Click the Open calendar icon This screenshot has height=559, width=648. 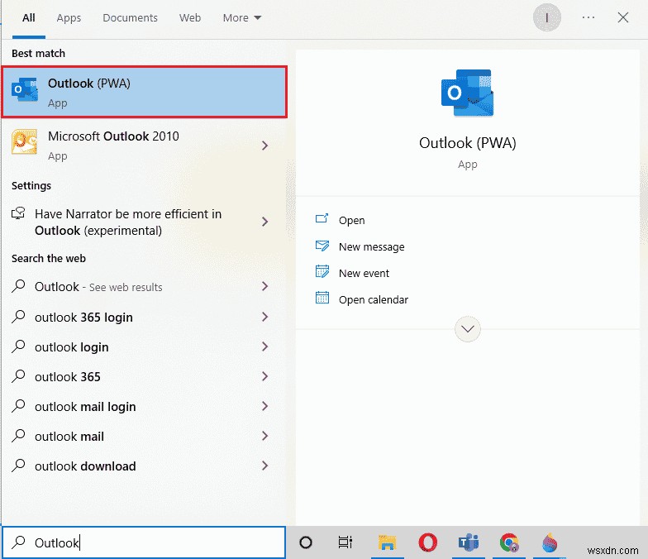tap(322, 298)
